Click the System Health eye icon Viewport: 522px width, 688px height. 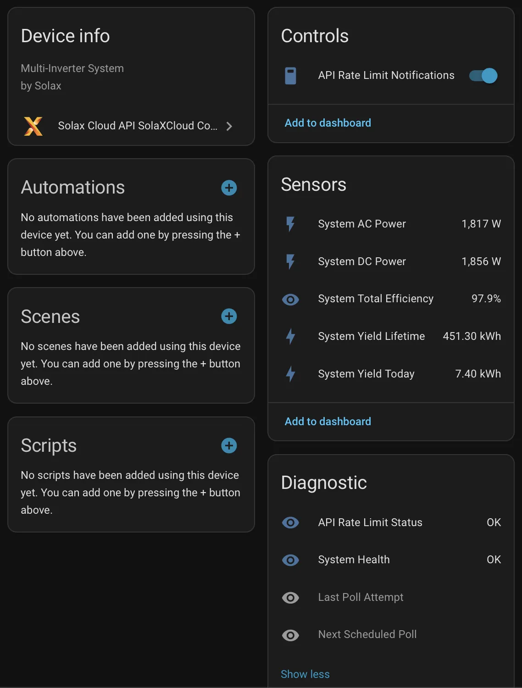pyautogui.click(x=290, y=560)
